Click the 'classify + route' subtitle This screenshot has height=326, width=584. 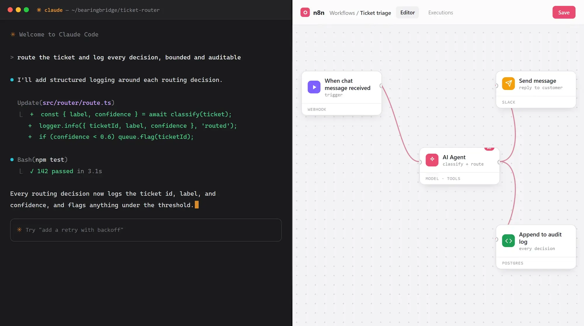point(463,164)
